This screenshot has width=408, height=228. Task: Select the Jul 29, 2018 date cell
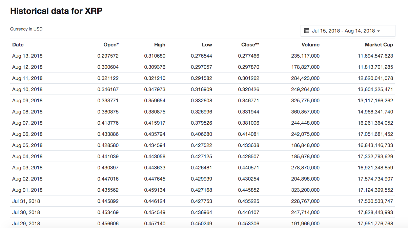click(x=26, y=224)
